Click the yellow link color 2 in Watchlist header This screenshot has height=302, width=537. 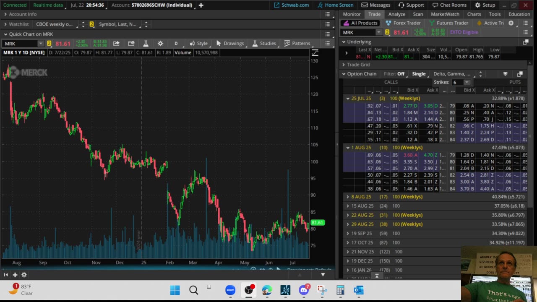click(x=91, y=24)
